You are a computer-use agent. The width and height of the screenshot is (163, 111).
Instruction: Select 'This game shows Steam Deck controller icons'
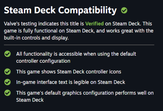pos(69,72)
